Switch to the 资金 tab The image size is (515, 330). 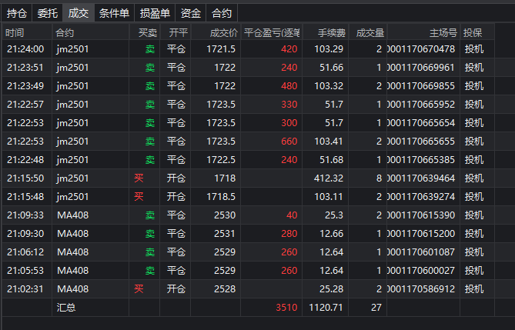pyautogui.click(x=190, y=13)
